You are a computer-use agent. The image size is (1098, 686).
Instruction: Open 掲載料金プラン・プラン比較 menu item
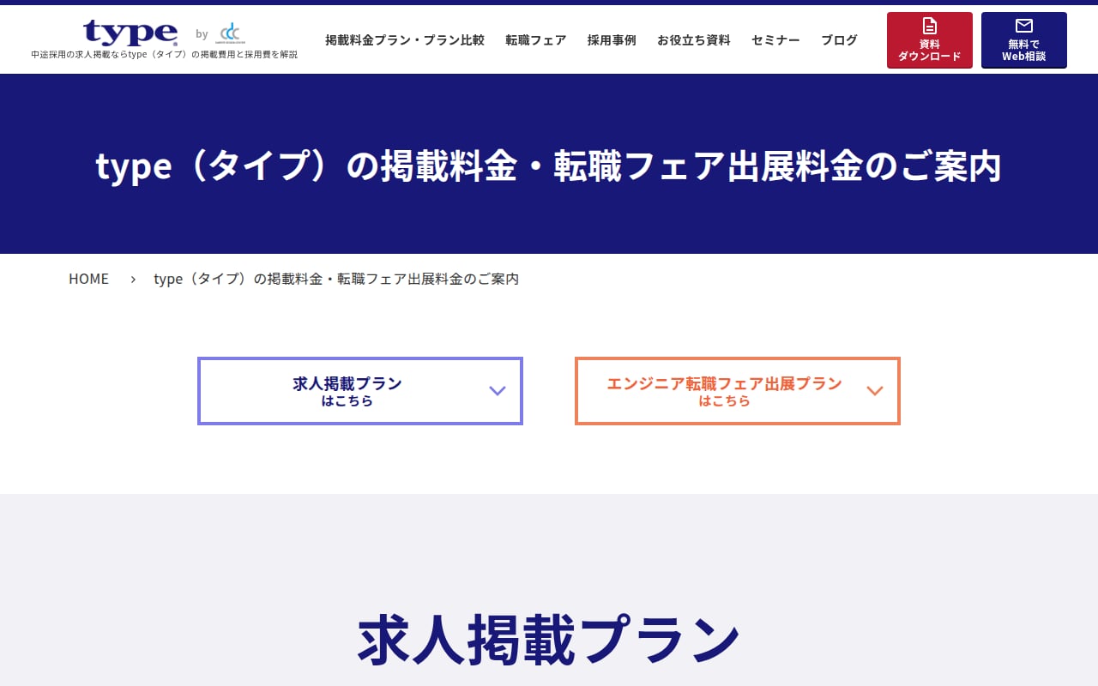coord(405,40)
